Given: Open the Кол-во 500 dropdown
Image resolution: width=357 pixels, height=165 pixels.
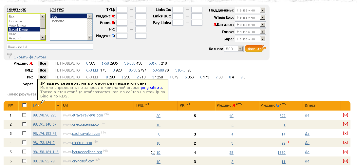Looking at the screenshot, I should click(234, 49).
